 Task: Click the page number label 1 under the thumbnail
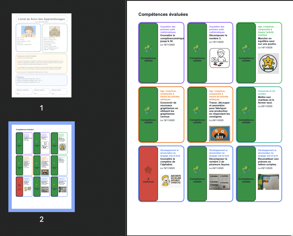click(42, 108)
